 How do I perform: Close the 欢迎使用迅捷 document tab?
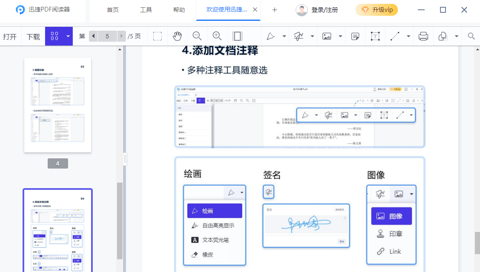coord(255,9)
